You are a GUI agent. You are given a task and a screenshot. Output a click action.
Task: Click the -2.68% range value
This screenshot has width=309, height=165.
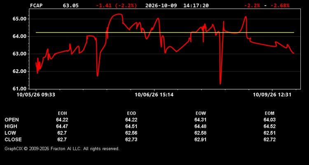(x=280, y=5)
